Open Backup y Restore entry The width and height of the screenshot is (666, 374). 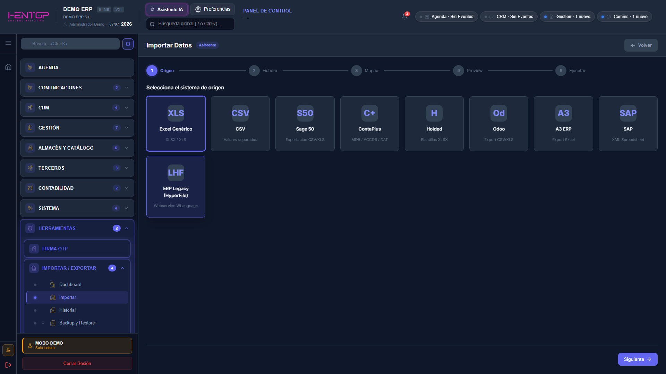[77, 323]
